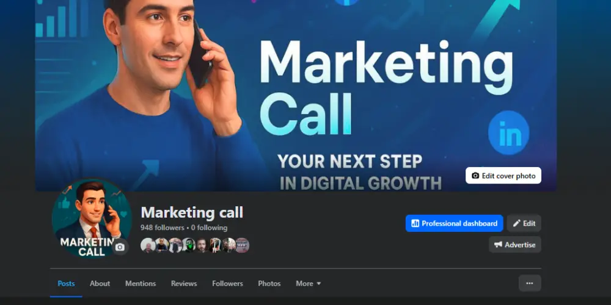This screenshot has height=305, width=611.
Task: Open the three-dots page options menu
Action: 530,283
